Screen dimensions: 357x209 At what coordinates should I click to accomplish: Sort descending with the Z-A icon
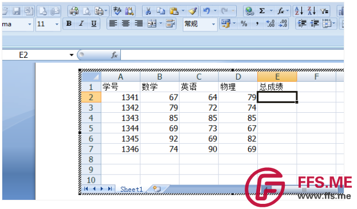312,11
